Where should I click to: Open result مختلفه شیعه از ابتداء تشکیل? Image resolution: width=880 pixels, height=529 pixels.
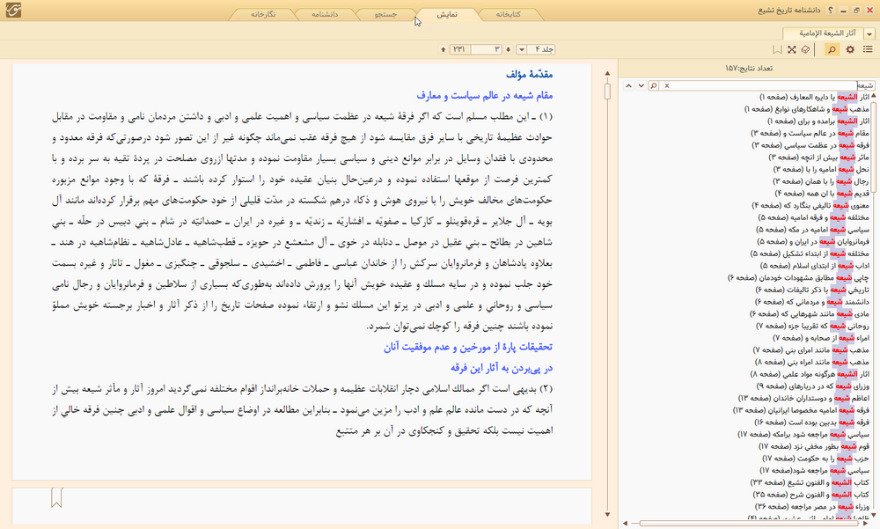810,253
